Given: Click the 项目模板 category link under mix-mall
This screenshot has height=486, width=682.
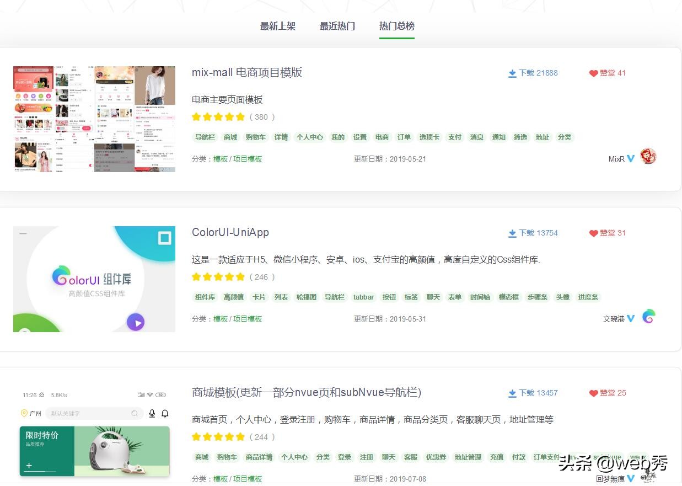Looking at the screenshot, I should click(x=248, y=159).
